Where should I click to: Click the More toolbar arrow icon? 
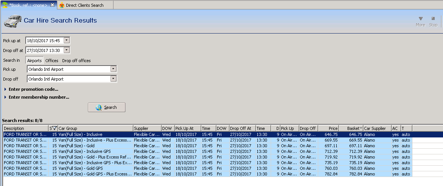(420, 18)
